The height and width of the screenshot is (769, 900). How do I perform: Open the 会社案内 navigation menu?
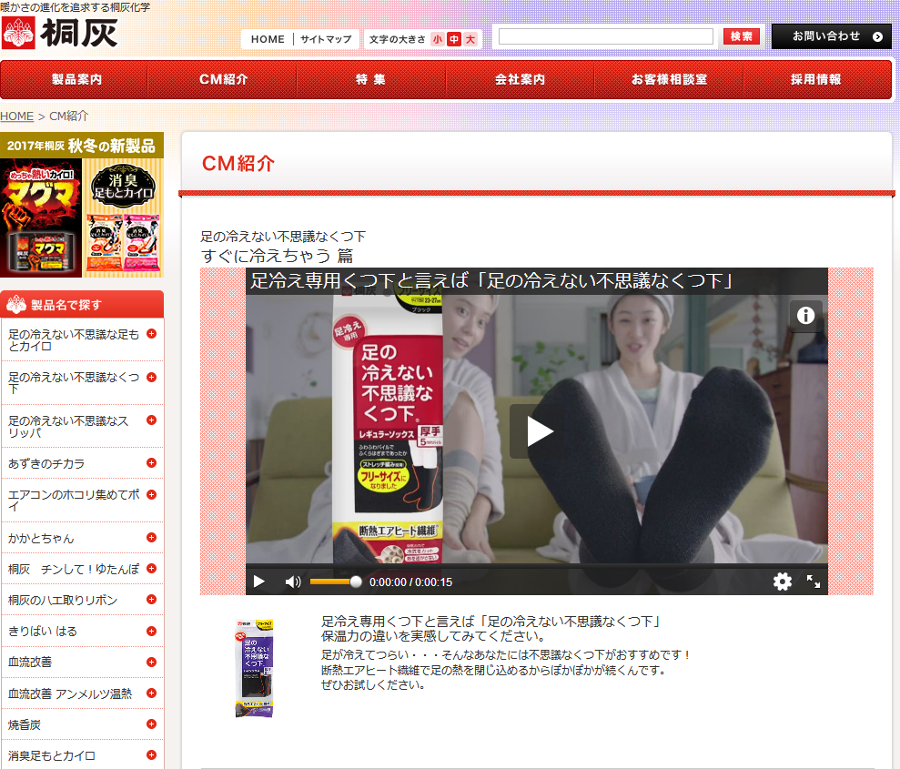[520, 80]
